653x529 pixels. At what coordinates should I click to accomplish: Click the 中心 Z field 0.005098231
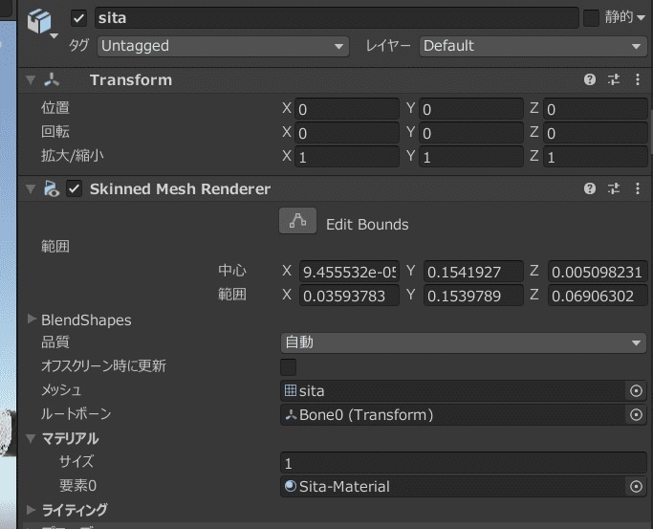coord(598,272)
